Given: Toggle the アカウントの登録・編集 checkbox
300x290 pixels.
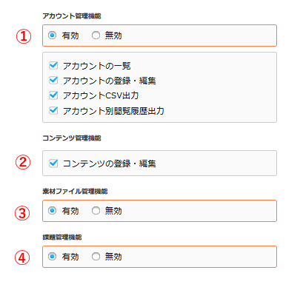Looking at the screenshot, I should click(x=53, y=81).
